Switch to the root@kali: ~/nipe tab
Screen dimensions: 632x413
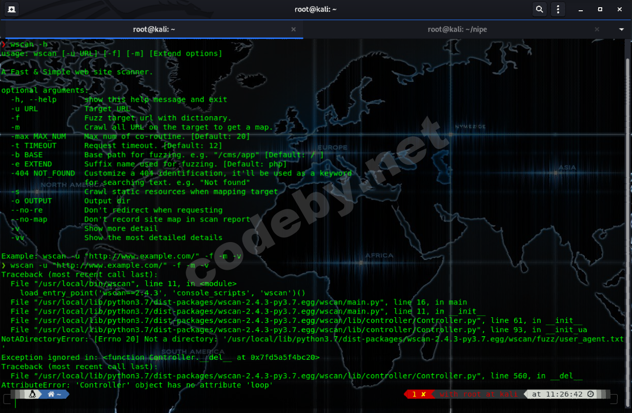(x=457, y=29)
